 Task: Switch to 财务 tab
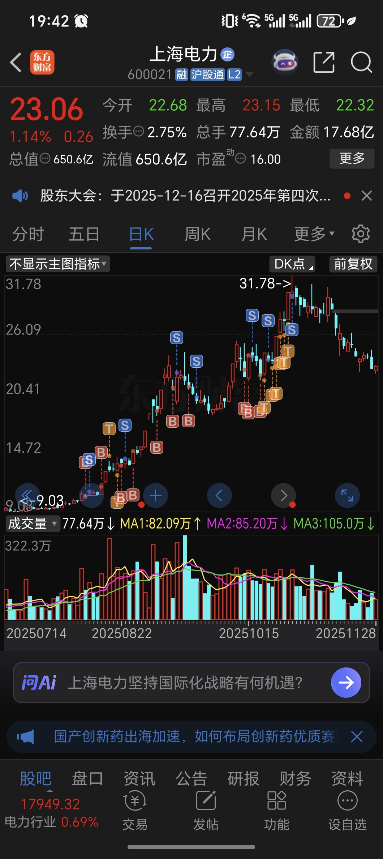click(296, 778)
